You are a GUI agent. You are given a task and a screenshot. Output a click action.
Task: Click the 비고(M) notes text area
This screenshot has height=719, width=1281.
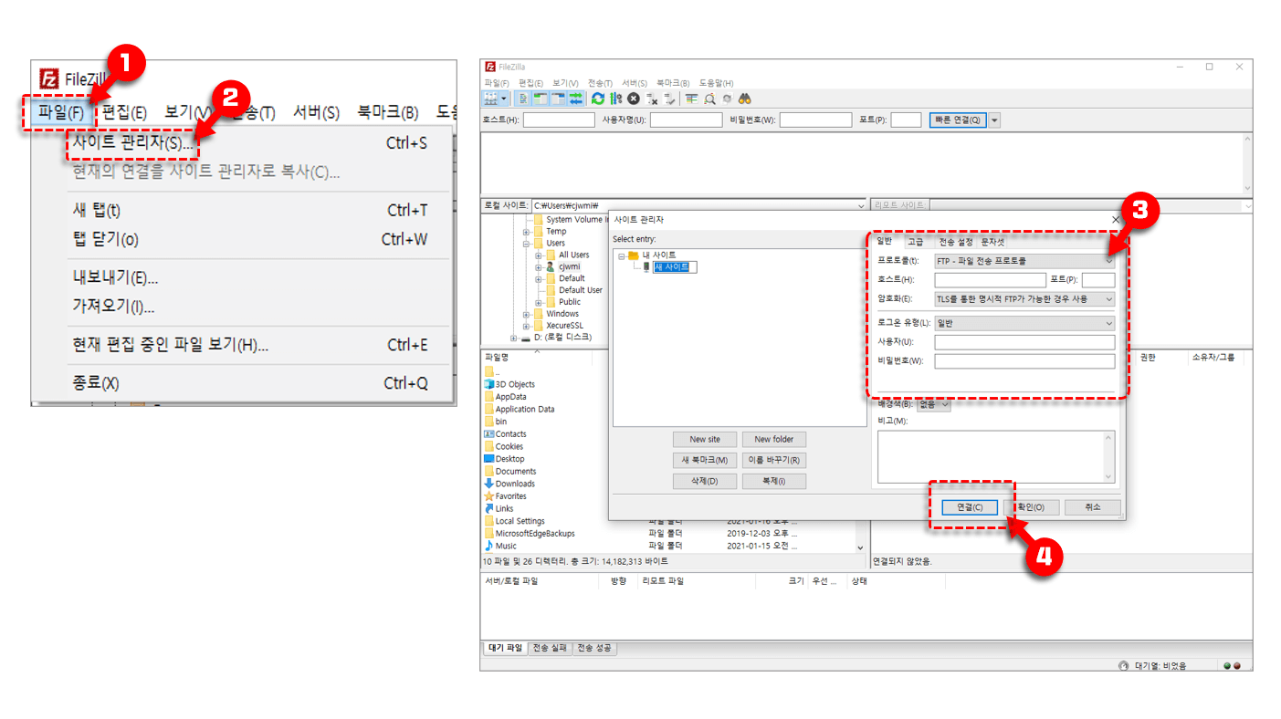(996, 457)
